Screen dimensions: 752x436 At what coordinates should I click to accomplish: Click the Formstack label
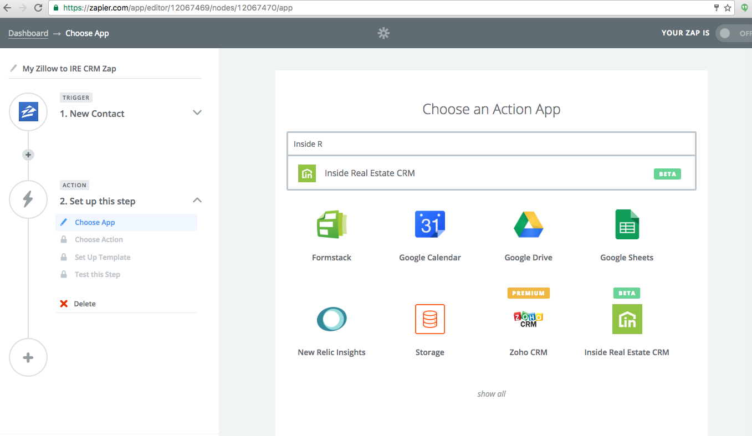(x=331, y=258)
